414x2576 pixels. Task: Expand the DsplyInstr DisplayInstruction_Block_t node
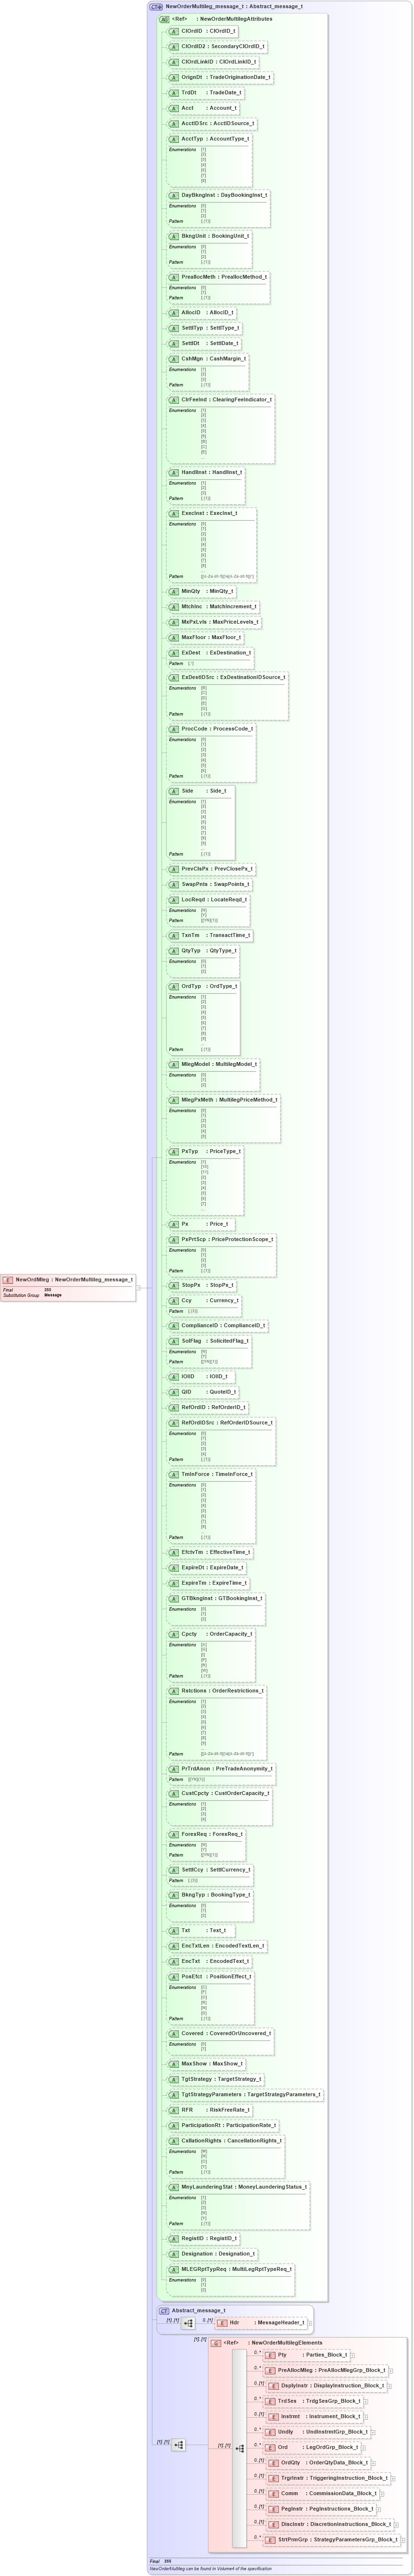(390, 2386)
